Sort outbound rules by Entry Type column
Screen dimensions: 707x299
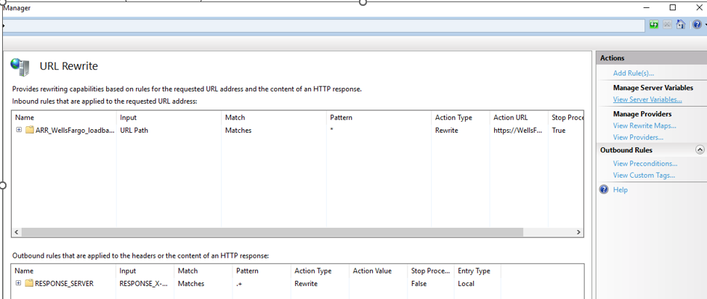click(477, 271)
